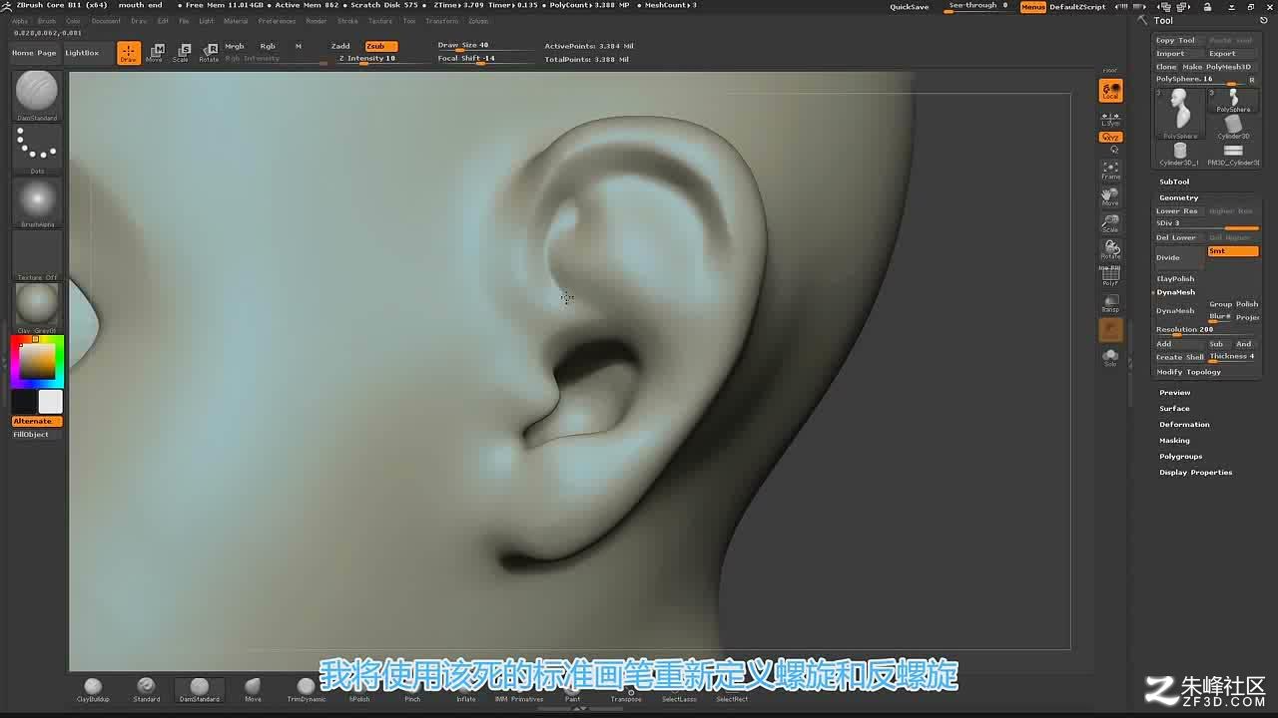The height and width of the screenshot is (718, 1278).
Task: Switch to Rotate mode in top toolbar
Action: click(x=208, y=53)
